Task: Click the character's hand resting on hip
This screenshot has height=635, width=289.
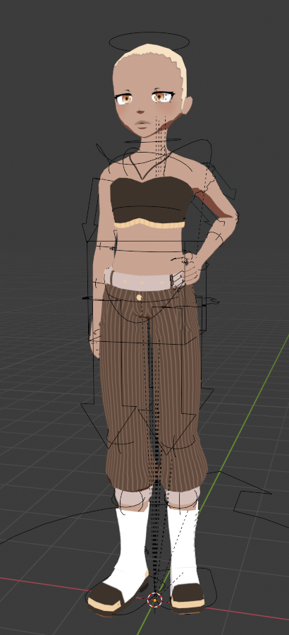Action: point(192,271)
